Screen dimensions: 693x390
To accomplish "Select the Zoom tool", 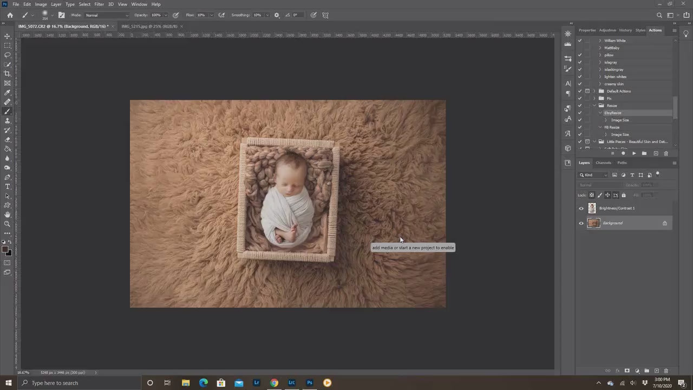I will pyautogui.click(x=7, y=224).
